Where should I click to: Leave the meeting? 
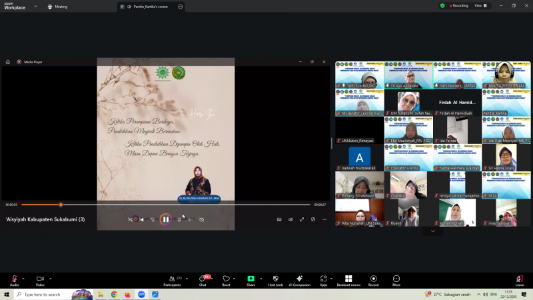pyautogui.click(x=519, y=279)
